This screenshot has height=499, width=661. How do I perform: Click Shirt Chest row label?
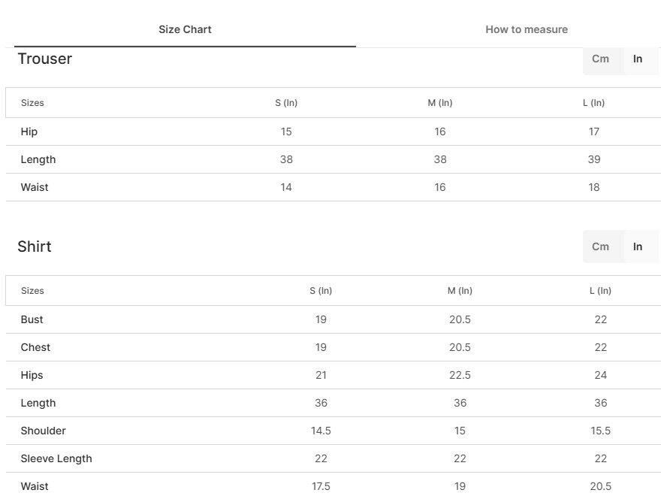[35, 347]
